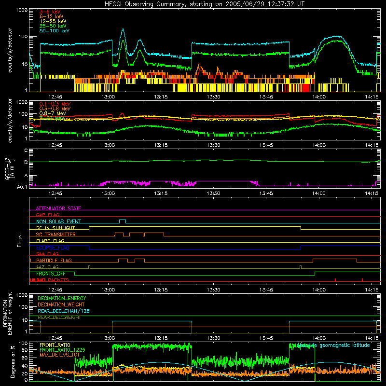The height and width of the screenshot is (386, 386).
Task: Select the 12-25 keV legend label
Action: pyautogui.click(x=53, y=21)
